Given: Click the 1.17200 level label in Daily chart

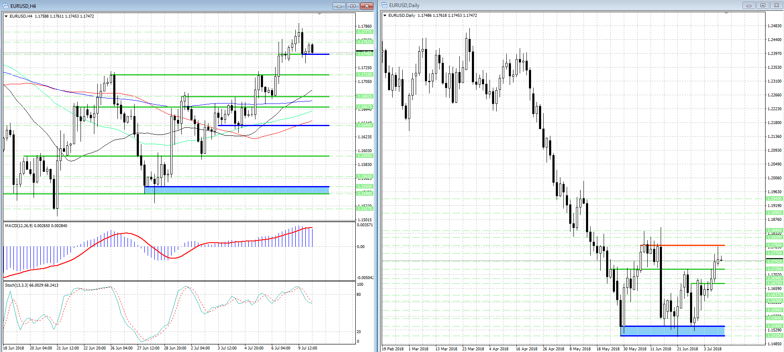Looking at the screenshot, I should click(774, 269).
